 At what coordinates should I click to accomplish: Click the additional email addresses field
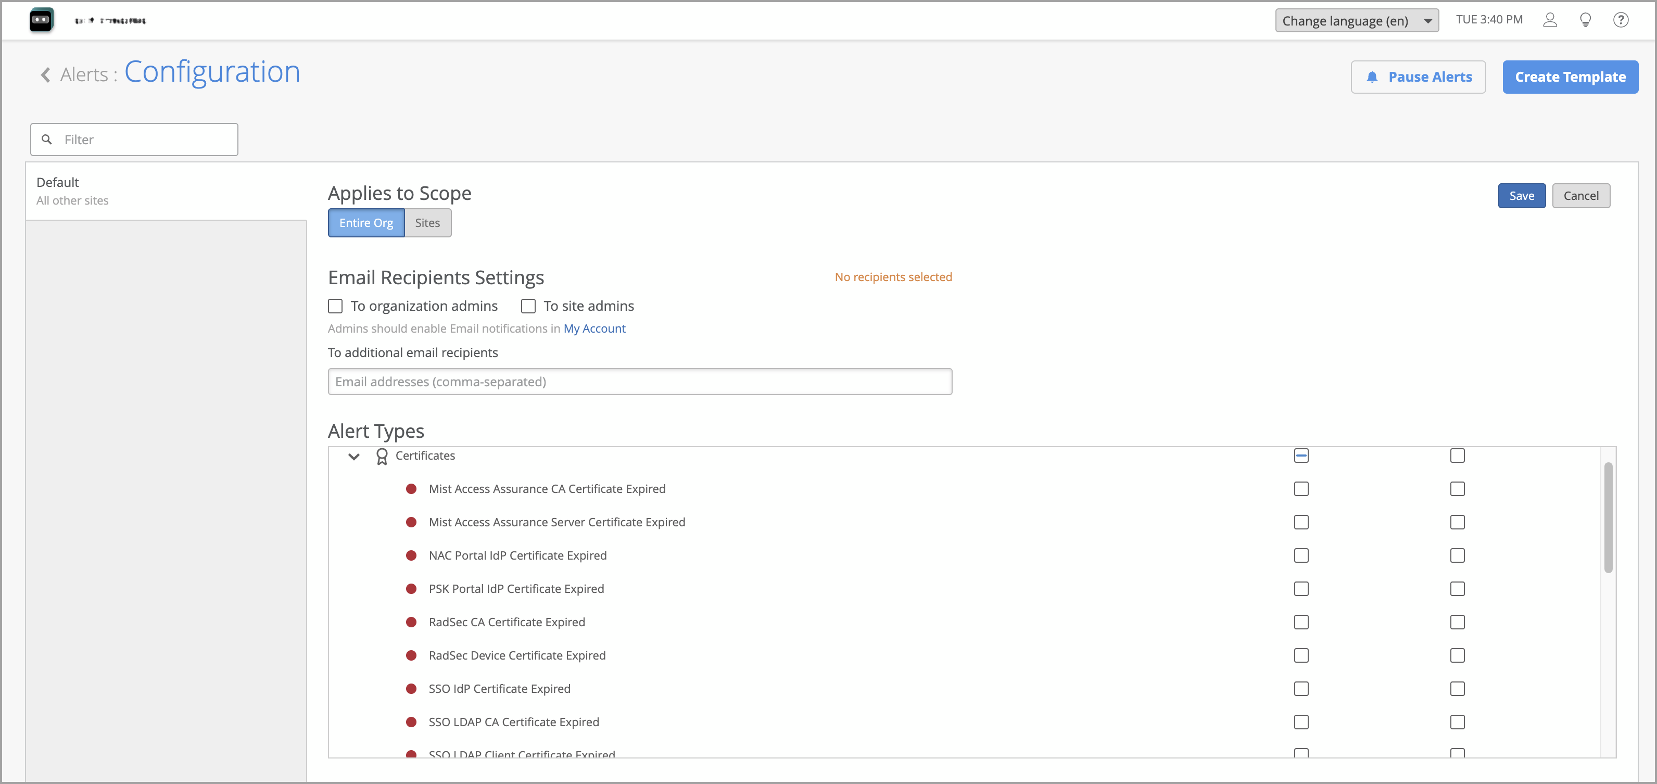639,382
